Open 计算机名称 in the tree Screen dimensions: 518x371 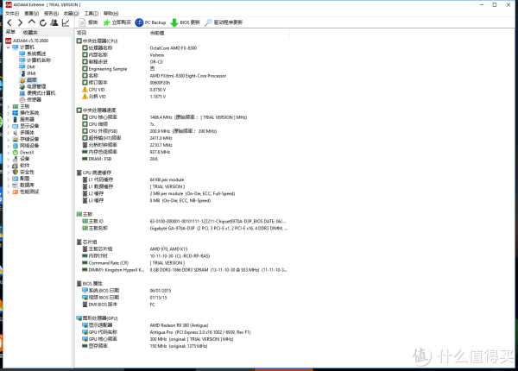click(35, 60)
